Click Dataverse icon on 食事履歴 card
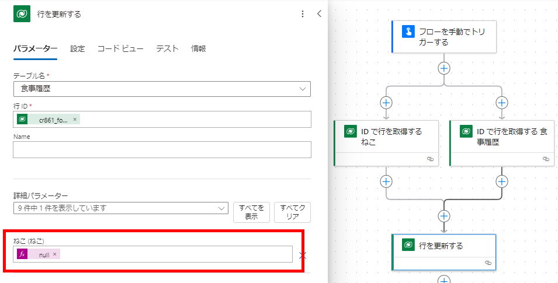 click(x=466, y=131)
